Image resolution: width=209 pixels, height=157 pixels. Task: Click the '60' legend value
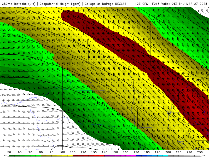tap(20, 152)
